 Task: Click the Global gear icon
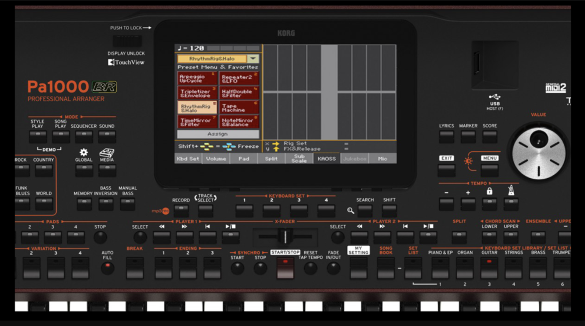point(83,152)
